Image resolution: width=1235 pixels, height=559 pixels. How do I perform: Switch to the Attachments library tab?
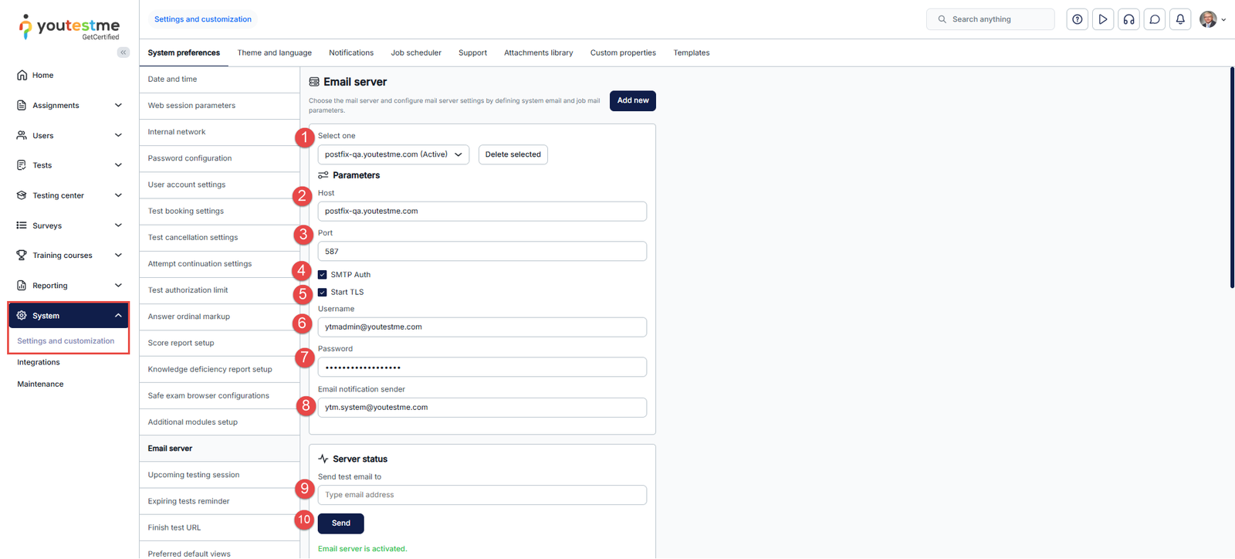coord(539,53)
